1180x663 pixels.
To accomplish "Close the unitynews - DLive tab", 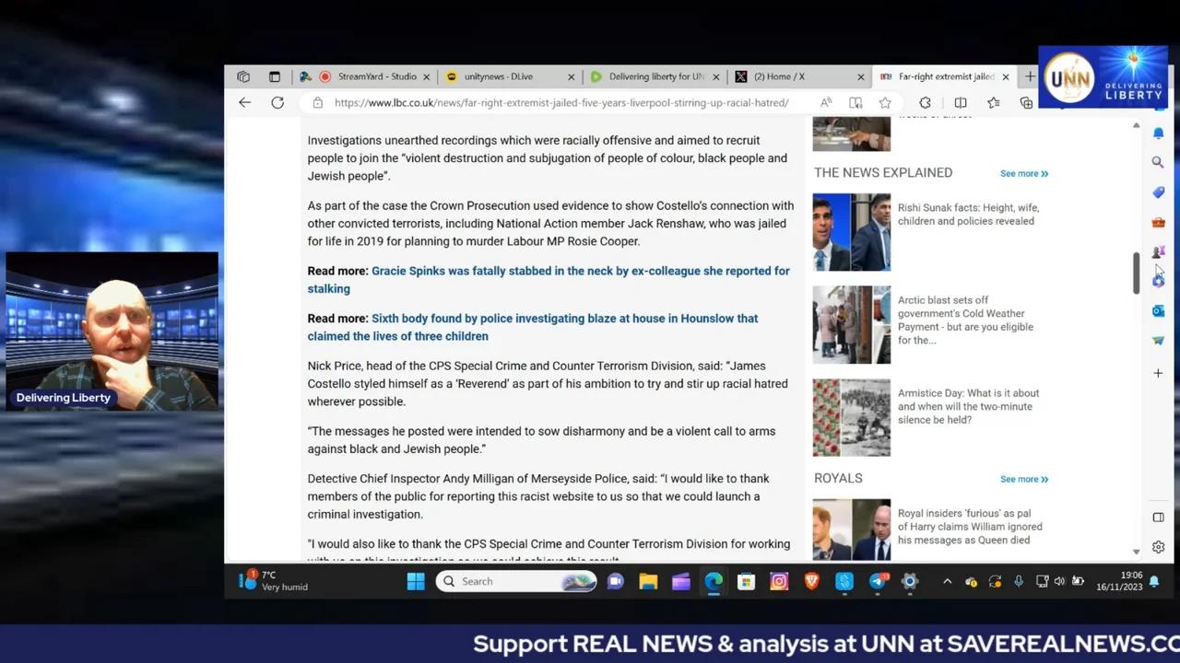I will (571, 76).
